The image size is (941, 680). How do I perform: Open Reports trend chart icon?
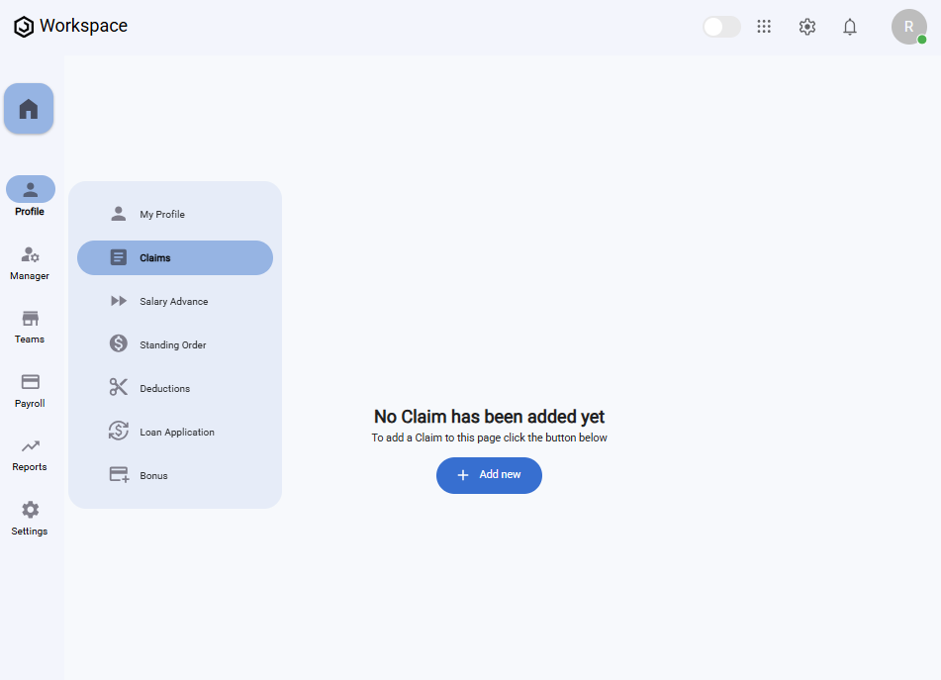coord(30,446)
